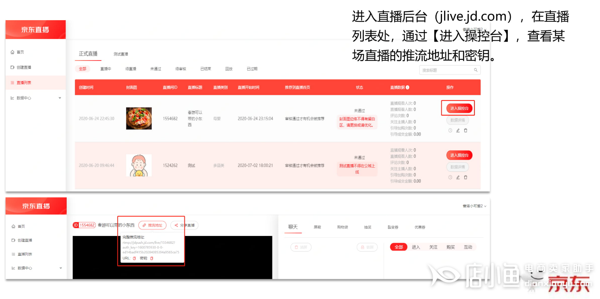The image size is (600, 299).
Task: Click rejection note 测试直播不得在公域上线
Action: pyautogui.click(x=357, y=169)
